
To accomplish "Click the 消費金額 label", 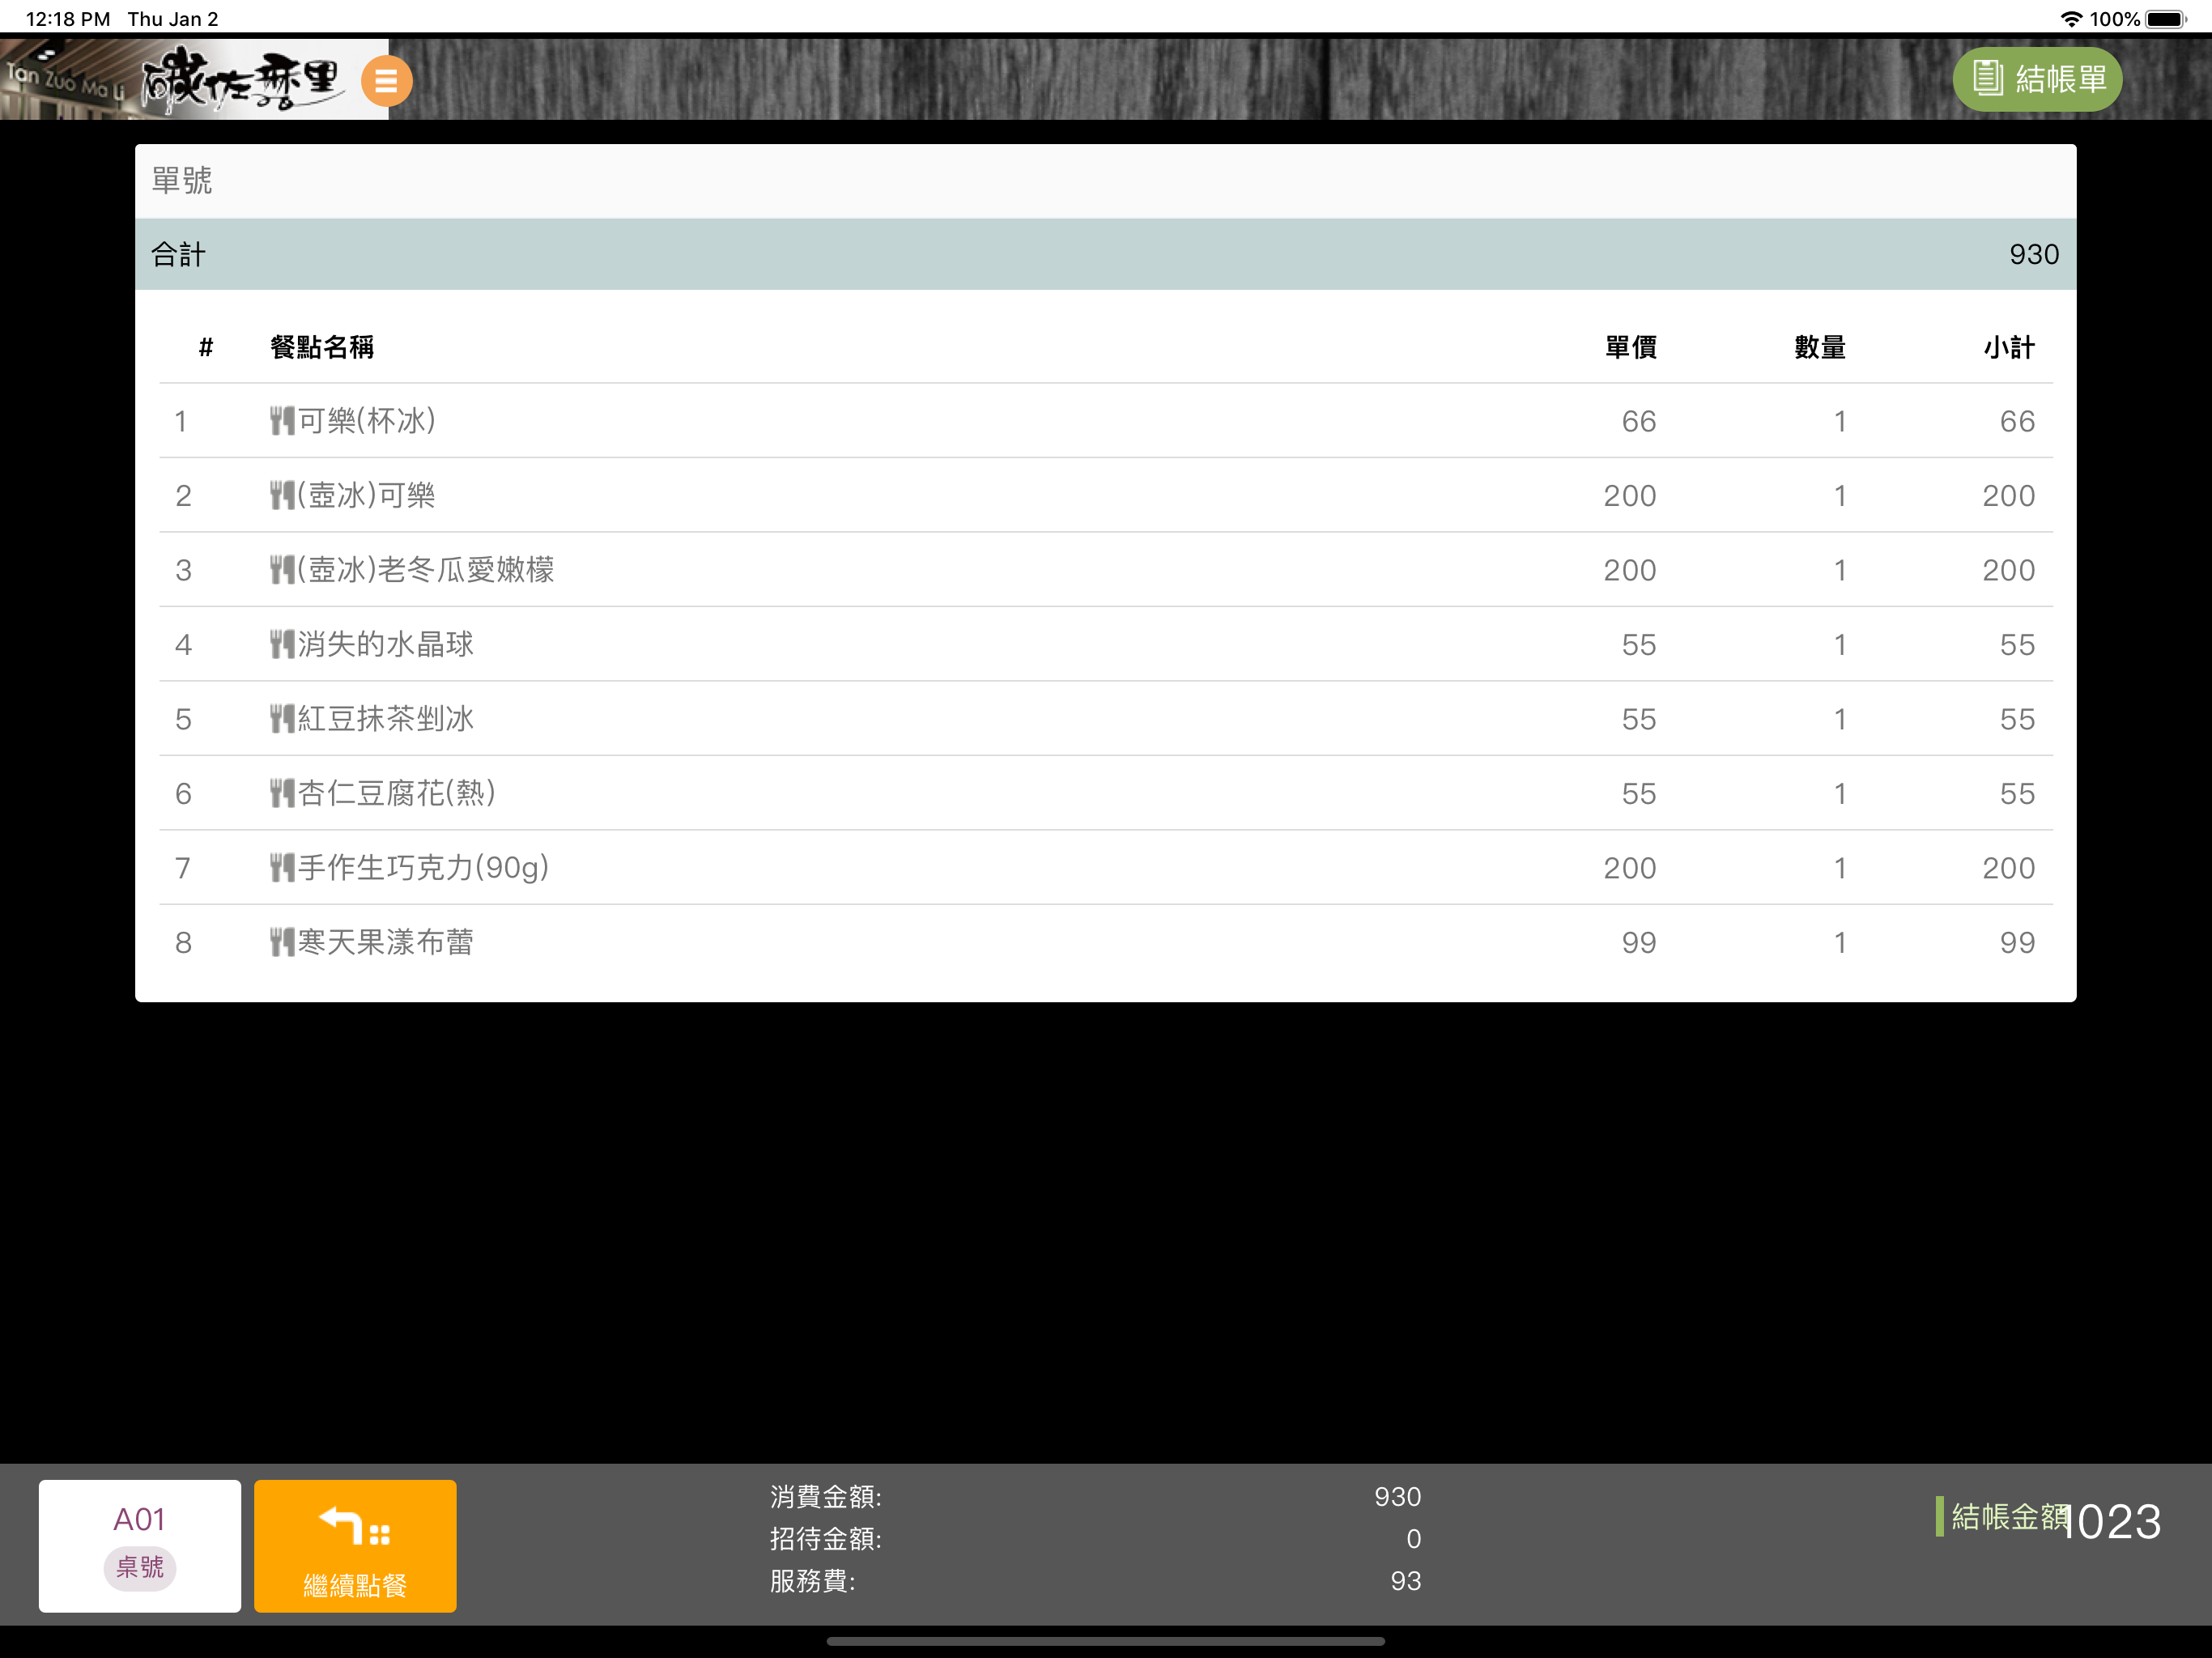I will 826,1497.
